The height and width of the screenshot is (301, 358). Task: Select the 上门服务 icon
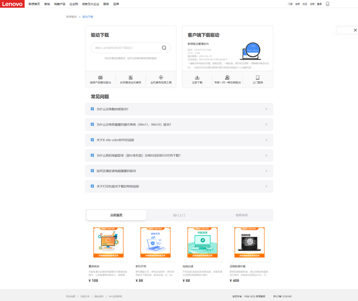257,78
